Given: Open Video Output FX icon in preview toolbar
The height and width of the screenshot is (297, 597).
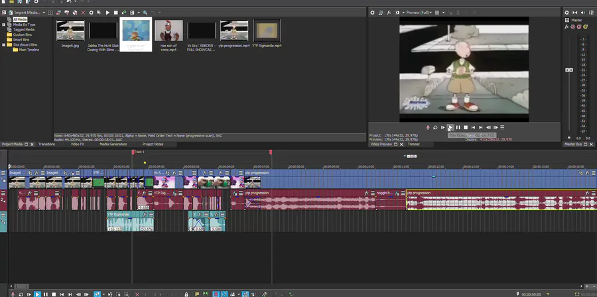Looking at the screenshot, I should point(389,13).
